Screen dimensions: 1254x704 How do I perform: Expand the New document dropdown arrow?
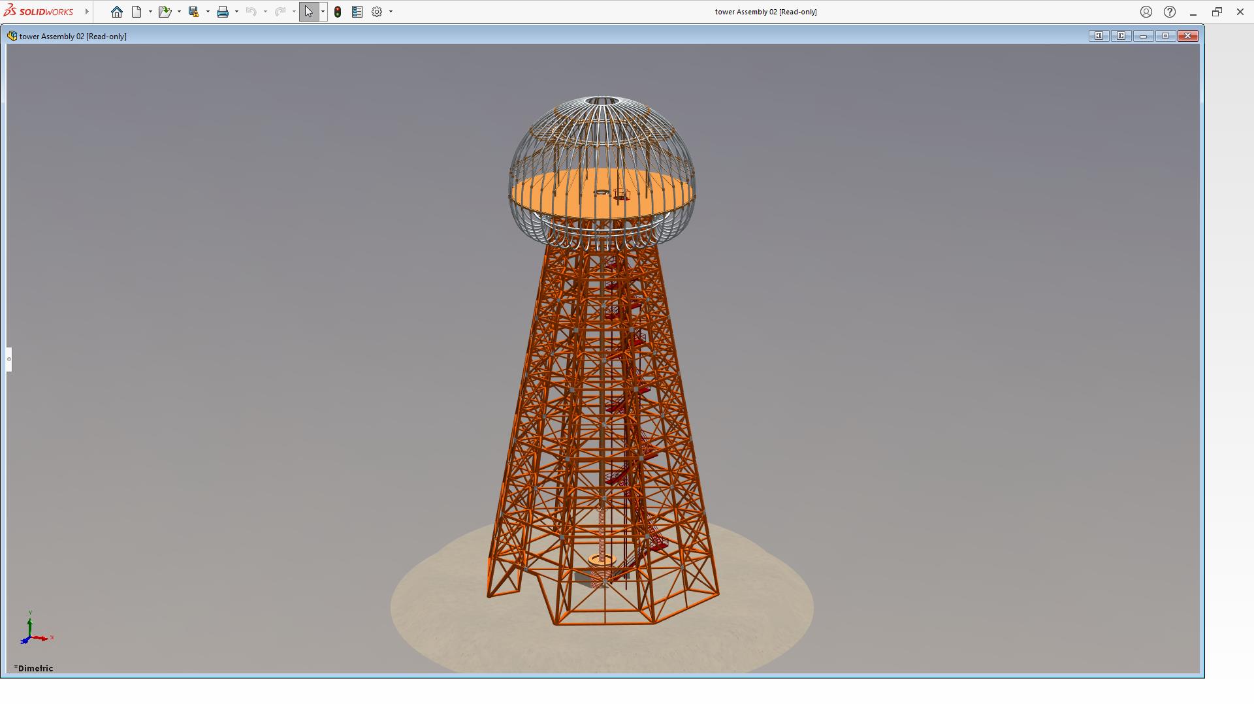(150, 12)
